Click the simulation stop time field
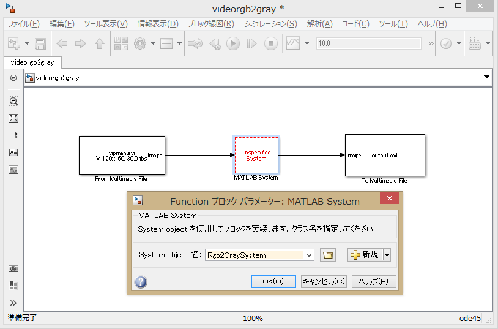498x329 pixels. click(368, 43)
